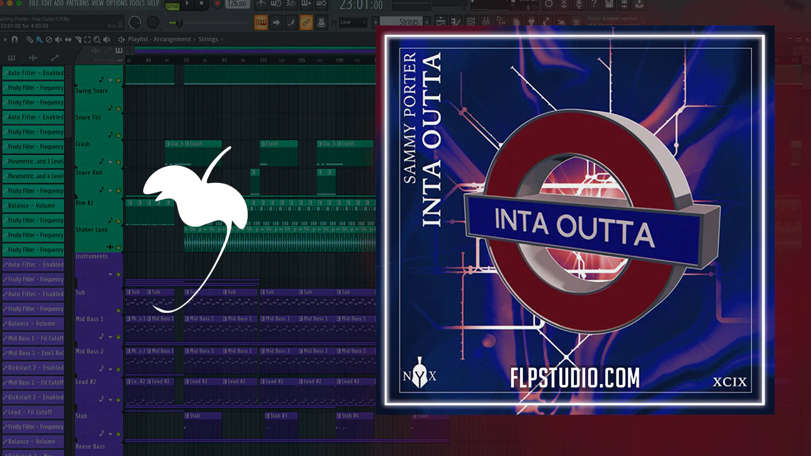811x456 pixels.
Task: Open the FILE menu
Action: (34, 3)
